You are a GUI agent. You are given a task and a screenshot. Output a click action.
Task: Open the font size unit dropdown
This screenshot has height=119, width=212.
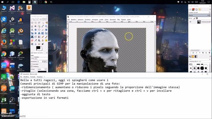point(46,61)
